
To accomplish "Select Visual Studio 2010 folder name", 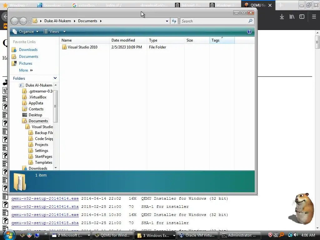I will [82, 47].
